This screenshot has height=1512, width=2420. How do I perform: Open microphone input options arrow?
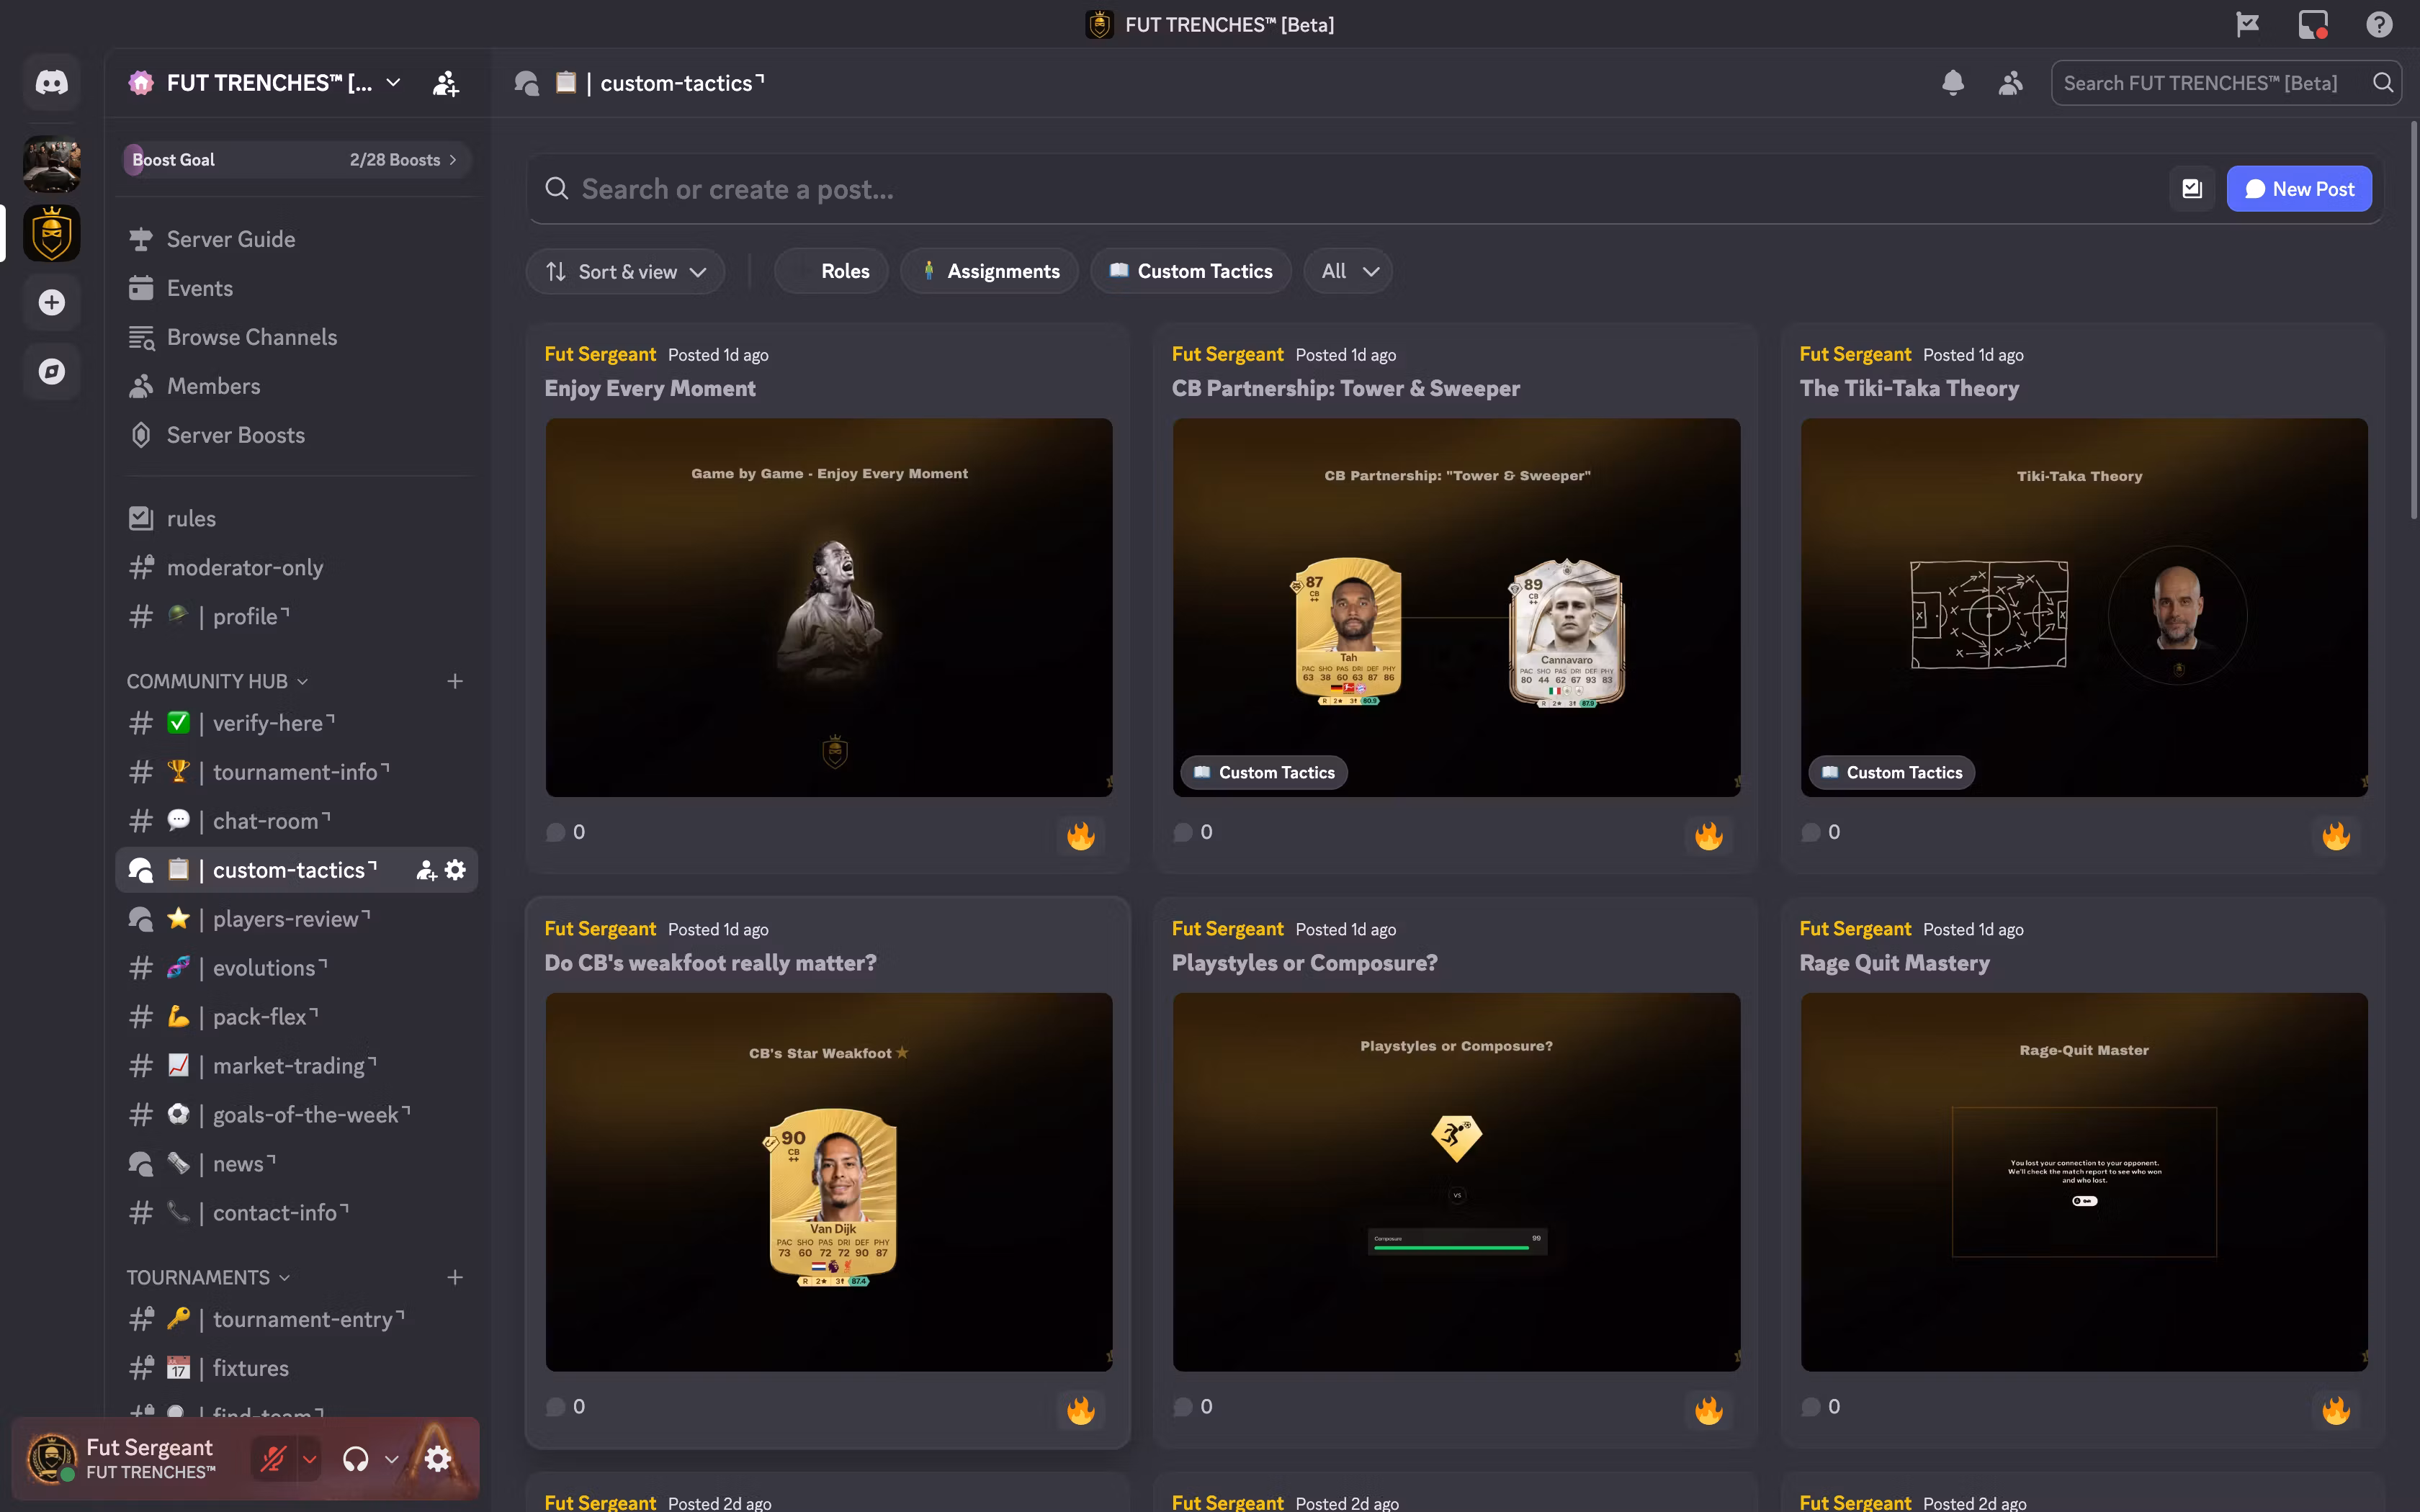point(310,1459)
